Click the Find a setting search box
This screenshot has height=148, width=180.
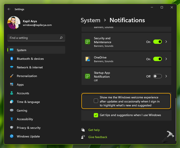[x=34, y=38]
